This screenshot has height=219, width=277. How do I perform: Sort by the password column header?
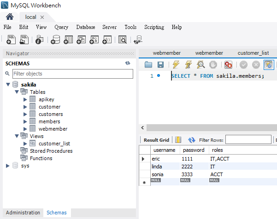tap(194, 150)
